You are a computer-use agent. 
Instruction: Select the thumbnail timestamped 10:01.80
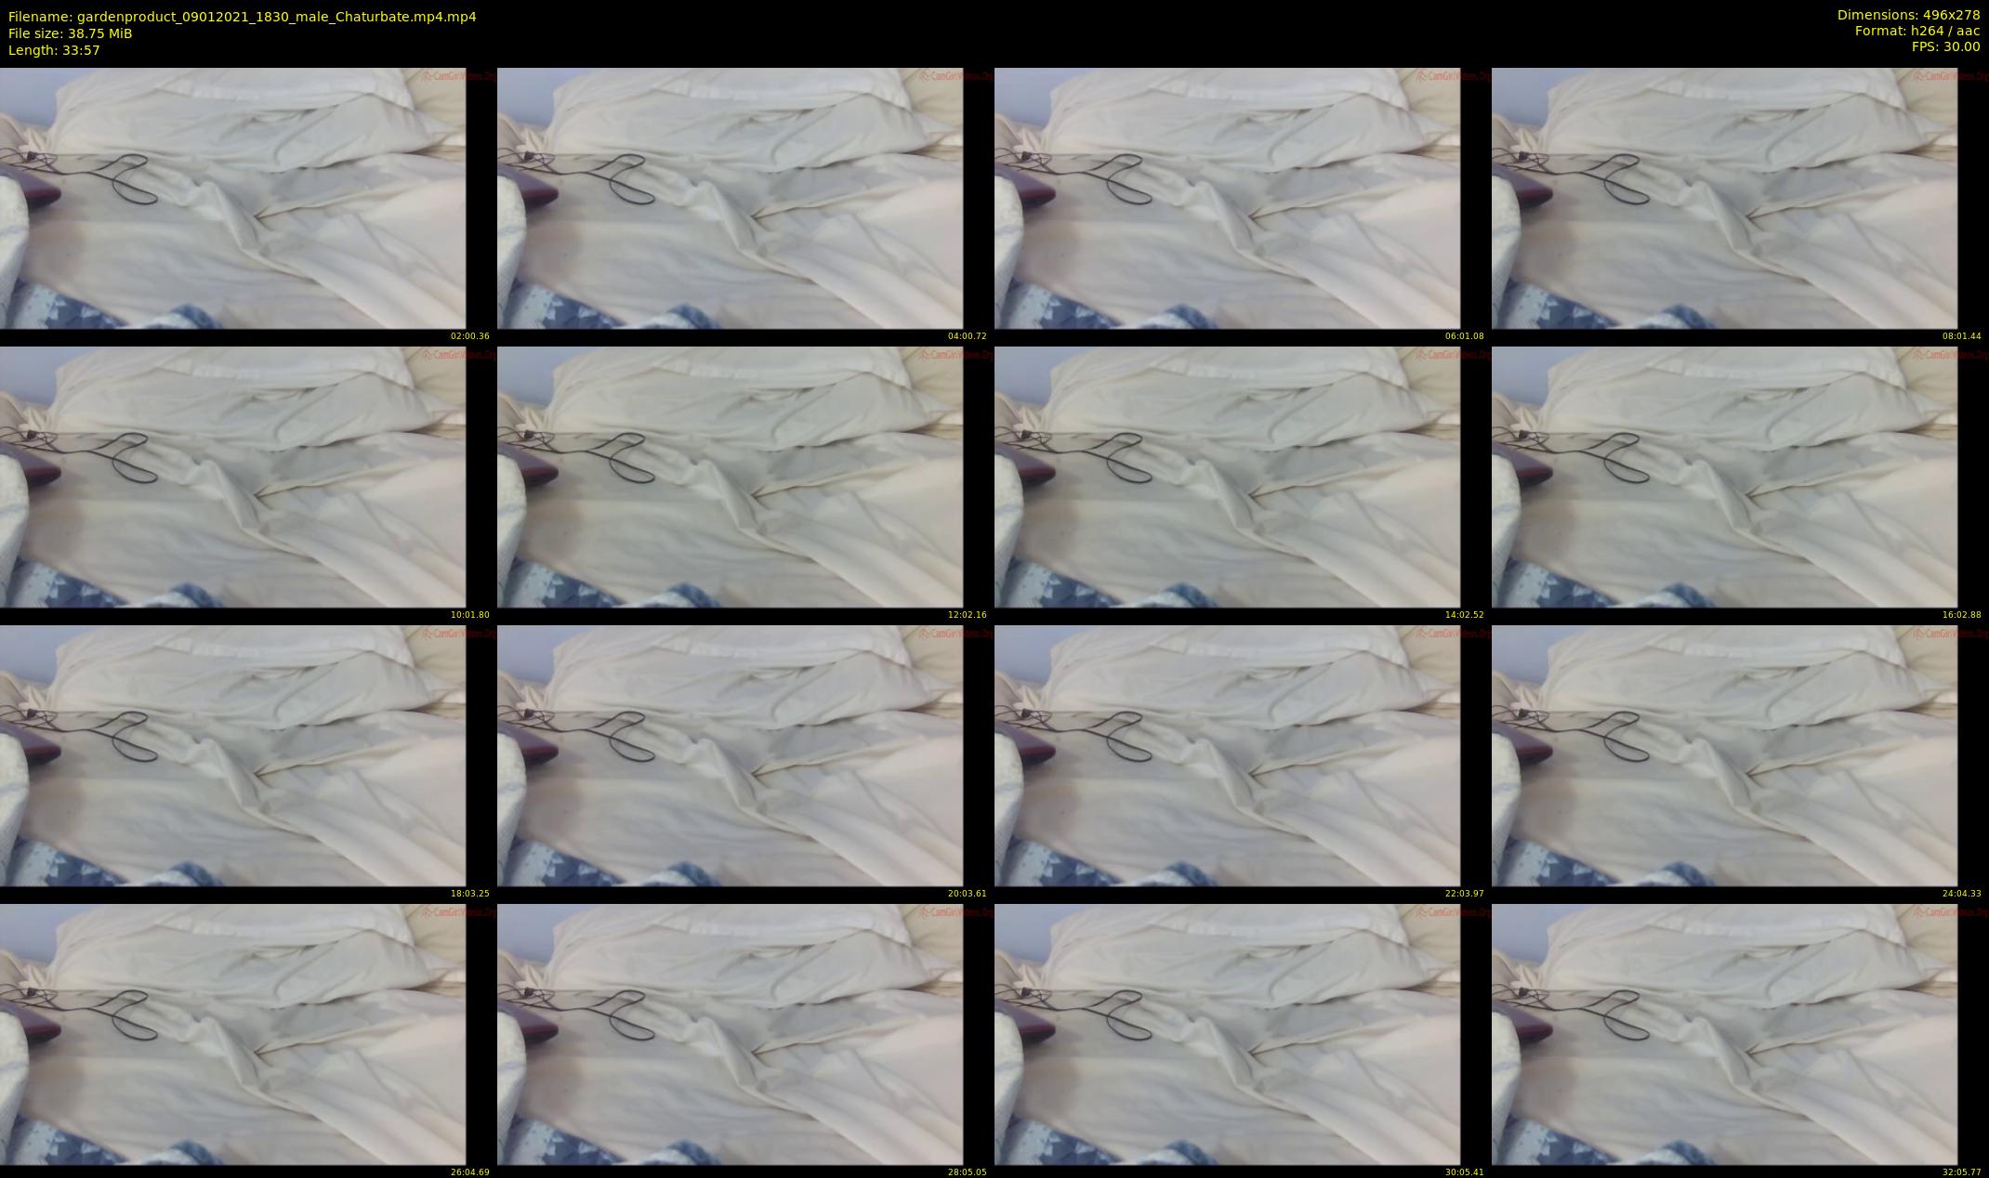coord(232,477)
